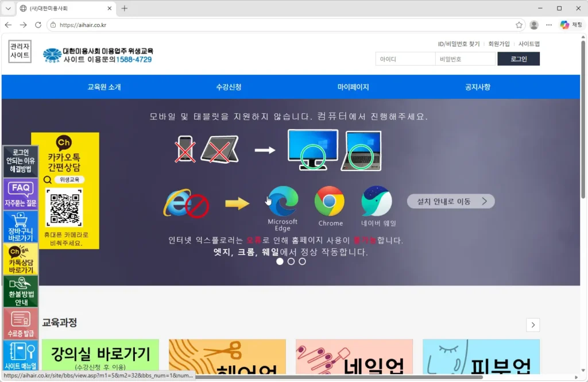
Task: Click the 대한미용사회 site logo
Action: (x=98, y=55)
